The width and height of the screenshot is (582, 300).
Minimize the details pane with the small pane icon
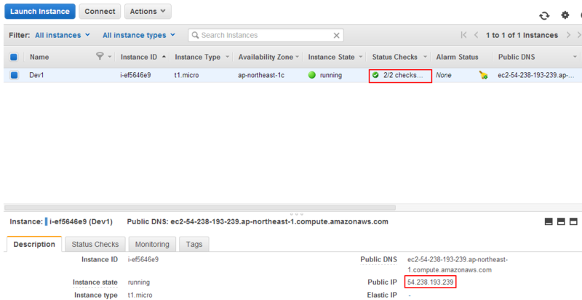pyautogui.click(x=549, y=221)
